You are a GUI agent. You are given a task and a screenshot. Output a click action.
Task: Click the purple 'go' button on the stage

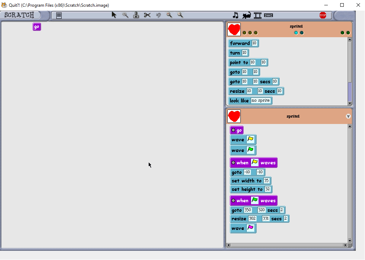36,27
